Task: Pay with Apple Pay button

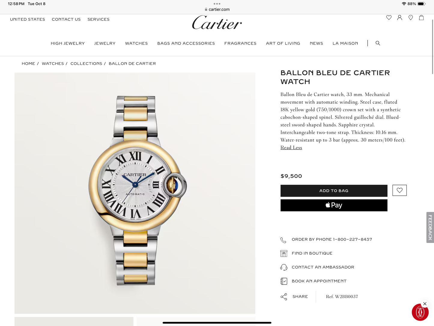Action: tap(334, 205)
